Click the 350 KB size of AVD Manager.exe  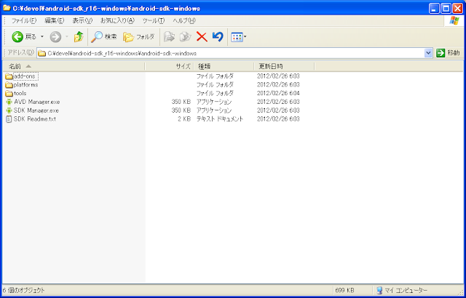(x=181, y=102)
